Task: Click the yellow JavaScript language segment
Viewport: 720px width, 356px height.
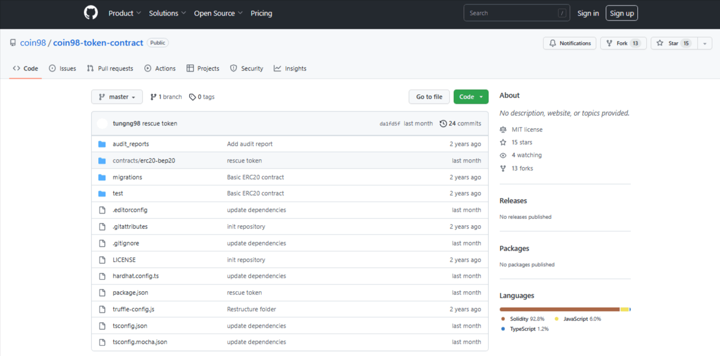Action: coord(625,309)
